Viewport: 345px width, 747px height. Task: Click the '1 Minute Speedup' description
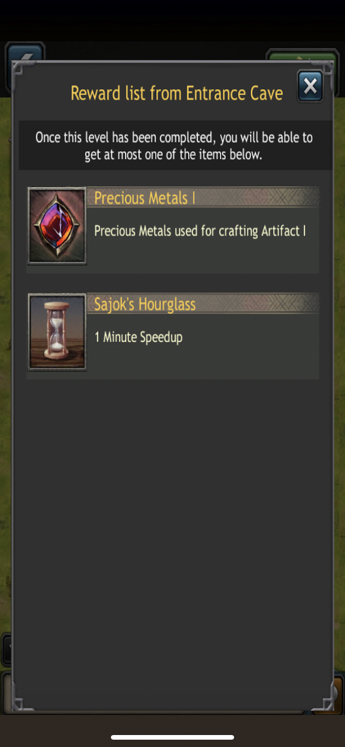(139, 337)
